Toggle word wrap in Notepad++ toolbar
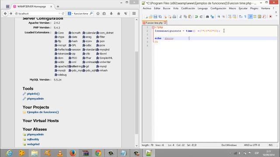 click(x=241, y=17)
